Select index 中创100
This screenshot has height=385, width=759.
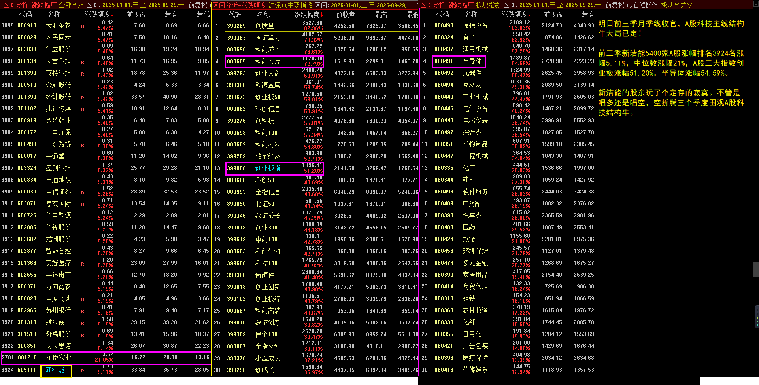266,239
